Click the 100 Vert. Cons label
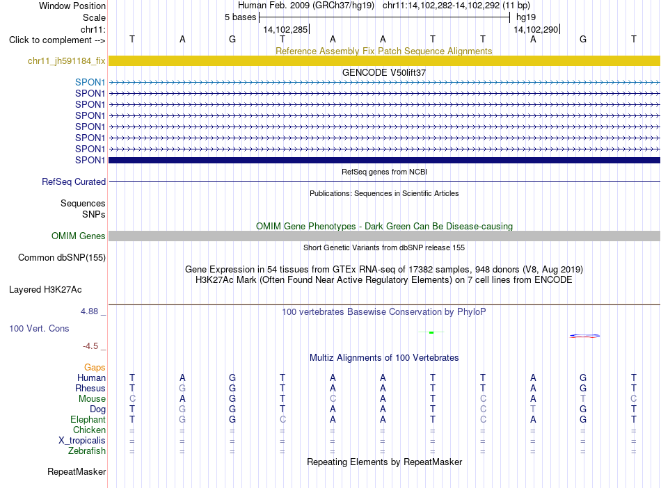661x488 pixels. 39,328
